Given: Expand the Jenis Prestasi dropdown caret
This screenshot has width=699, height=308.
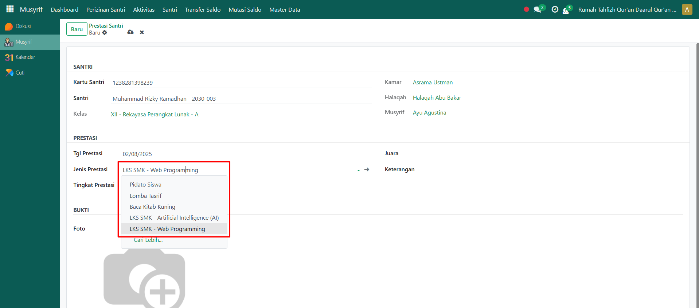Looking at the screenshot, I should click(x=358, y=170).
